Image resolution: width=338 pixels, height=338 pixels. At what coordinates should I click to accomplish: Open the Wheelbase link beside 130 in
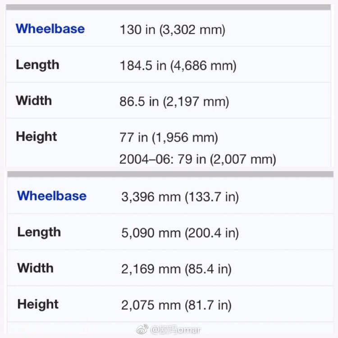click(x=50, y=29)
